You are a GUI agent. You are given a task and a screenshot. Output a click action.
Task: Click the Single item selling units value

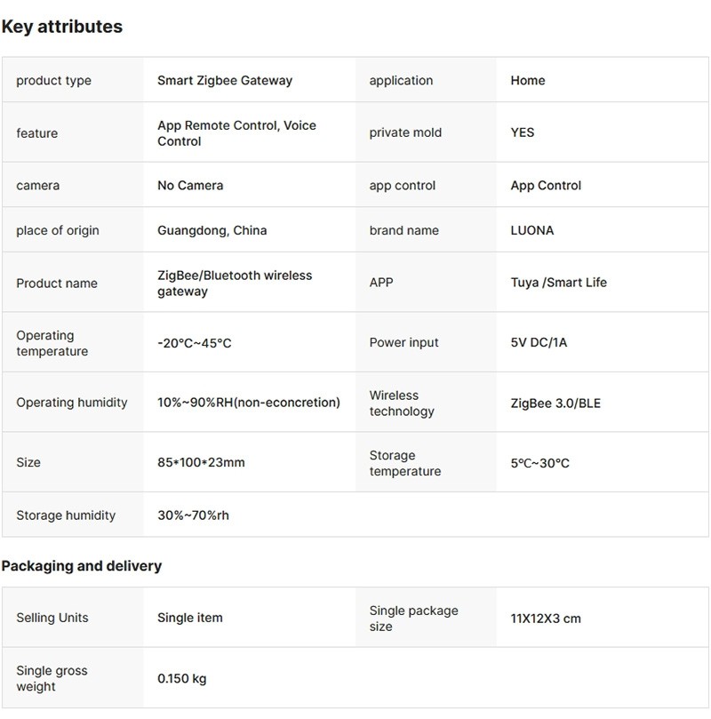(x=190, y=618)
